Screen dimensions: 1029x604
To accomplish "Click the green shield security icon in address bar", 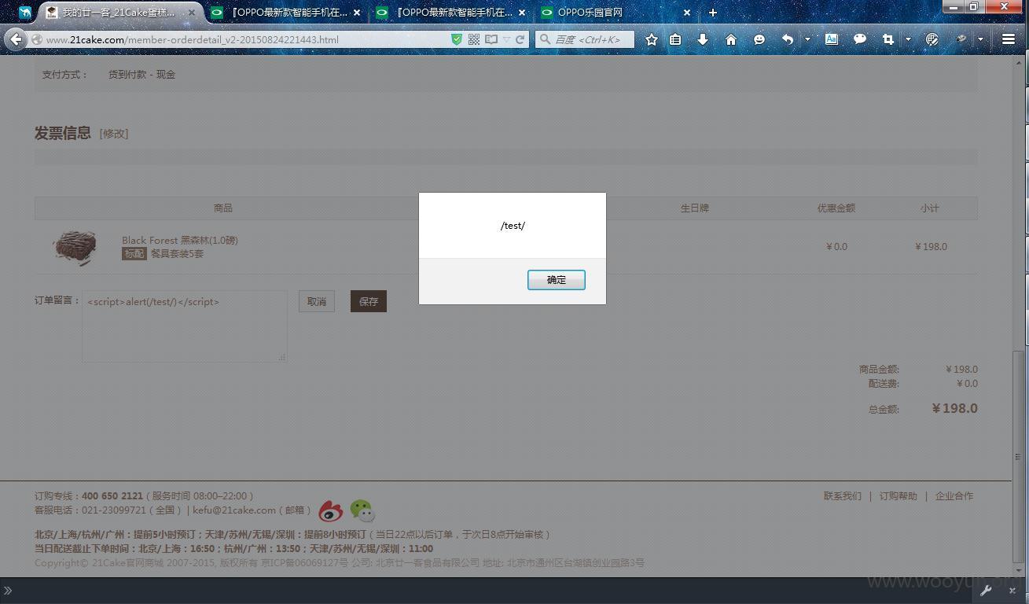I will click(456, 39).
